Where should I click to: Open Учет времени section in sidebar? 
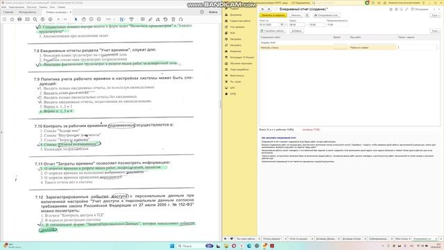[x=237, y=27]
